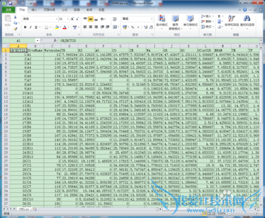Toggle wrap text
The image size is (265, 218).
click(115, 19)
